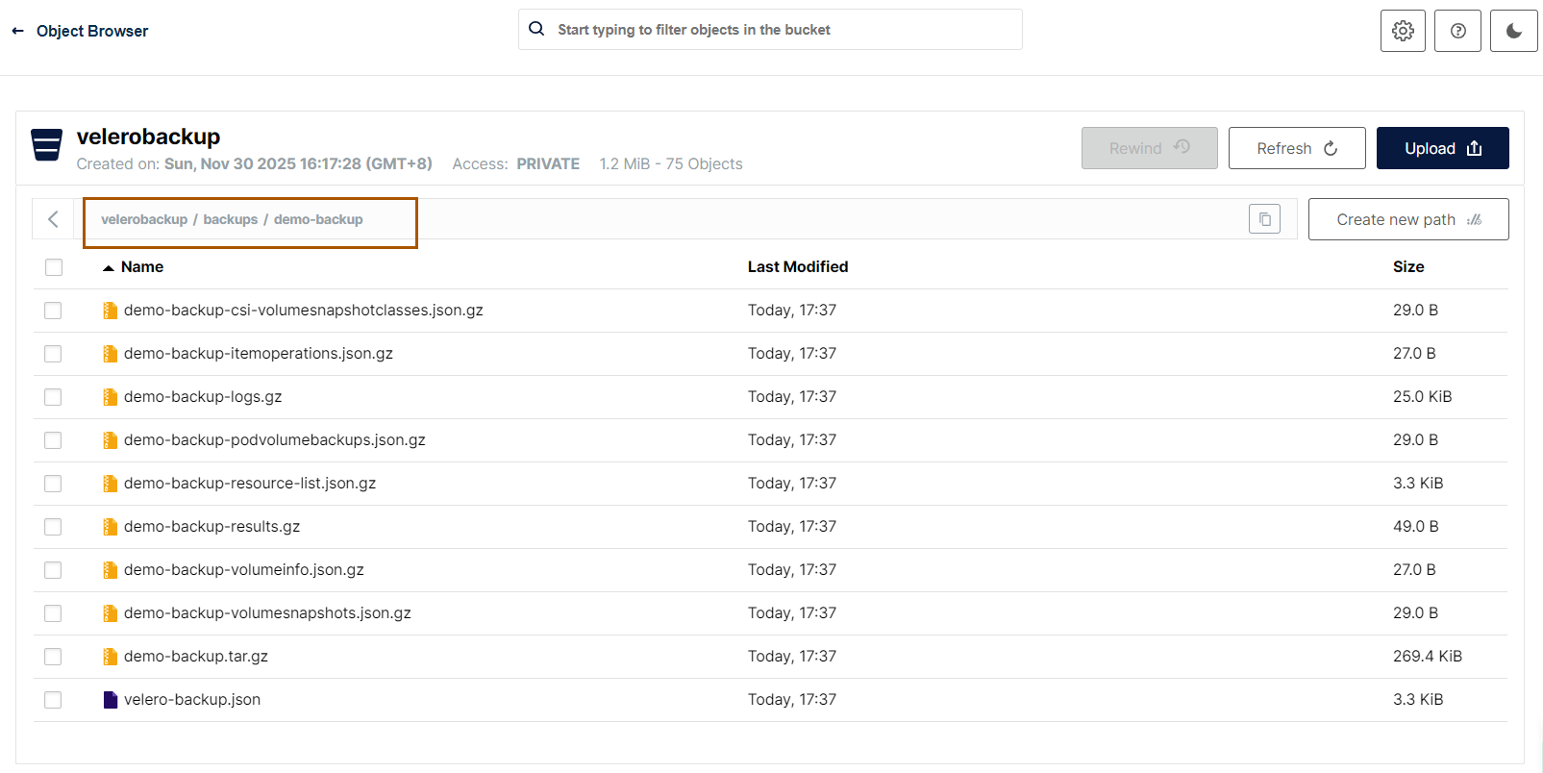Toggle dark mode moon icon
Screen dimensions: 1543x773
(x=1513, y=31)
